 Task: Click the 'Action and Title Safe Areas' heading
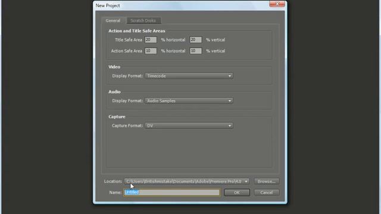coord(136,31)
